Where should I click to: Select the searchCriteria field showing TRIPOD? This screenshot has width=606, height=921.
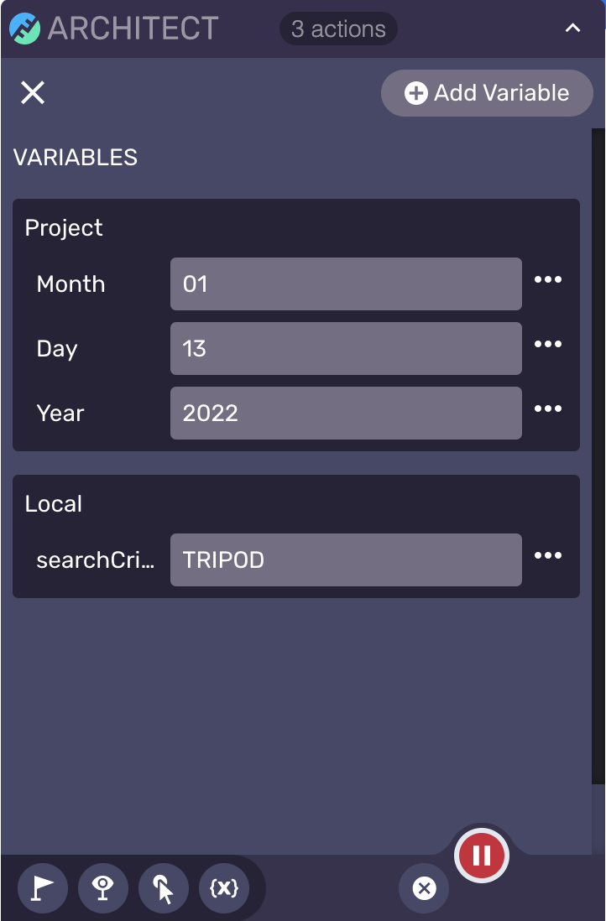pyautogui.click(x=346, y=559)
